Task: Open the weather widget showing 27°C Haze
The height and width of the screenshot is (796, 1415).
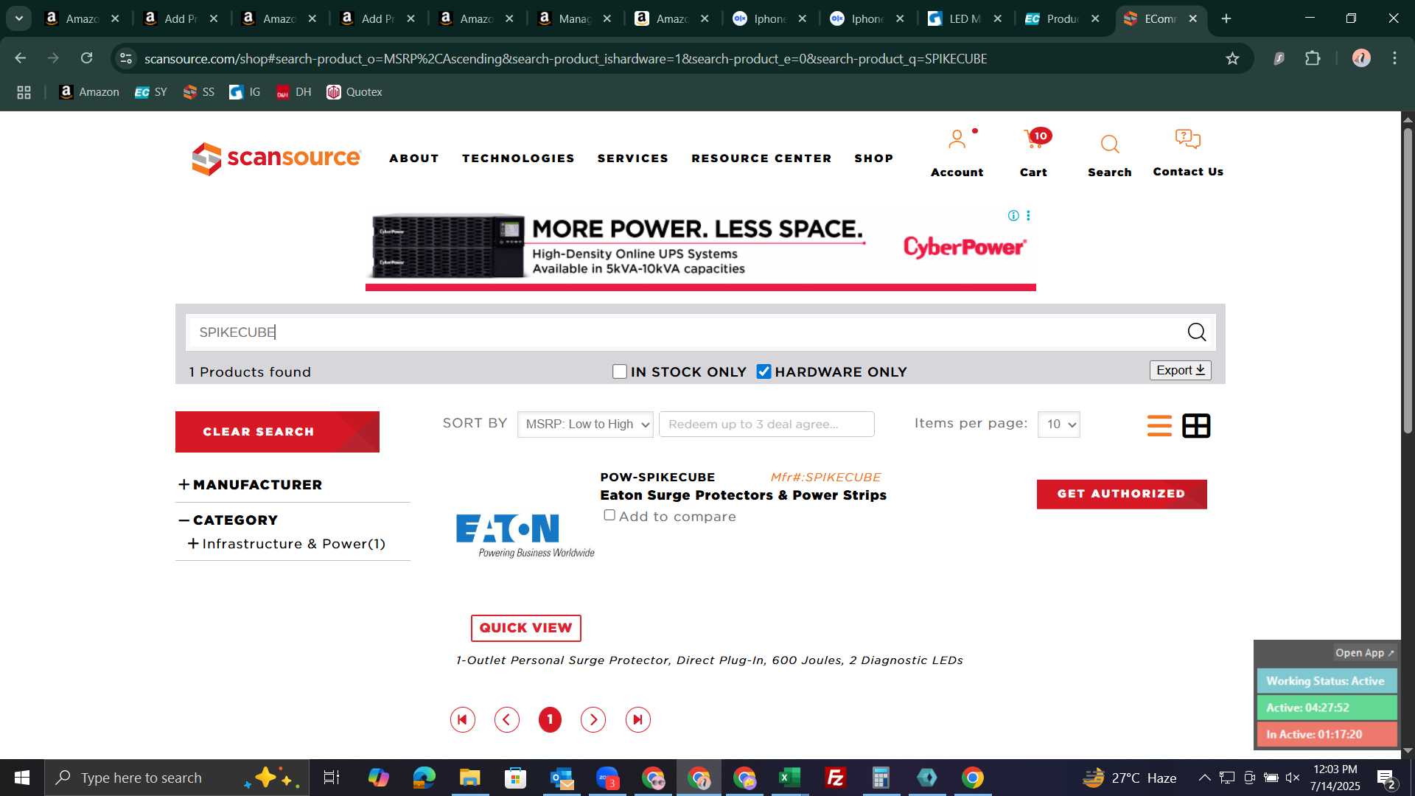Action: coord(1128,778)
